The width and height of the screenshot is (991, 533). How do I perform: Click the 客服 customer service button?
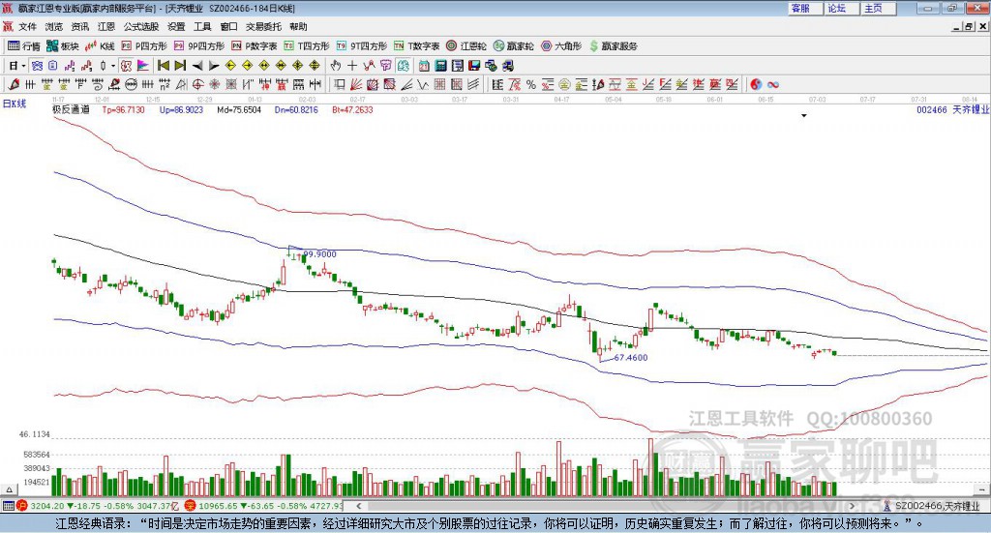click(805, 8)
